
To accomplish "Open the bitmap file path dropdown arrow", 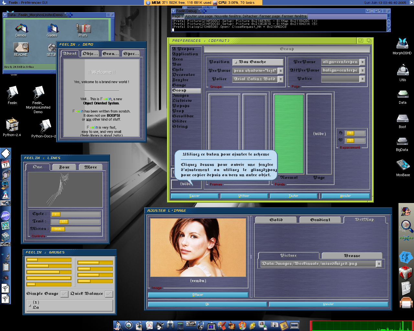I will click(379, 264).
